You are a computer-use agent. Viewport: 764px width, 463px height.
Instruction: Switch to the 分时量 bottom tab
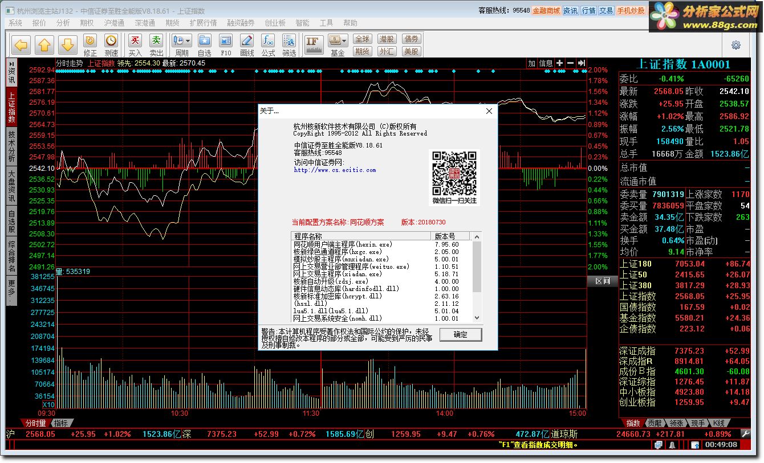point(35,423)
